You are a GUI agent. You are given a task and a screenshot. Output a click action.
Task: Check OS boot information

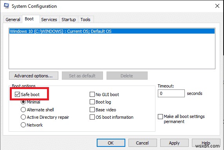92,117
